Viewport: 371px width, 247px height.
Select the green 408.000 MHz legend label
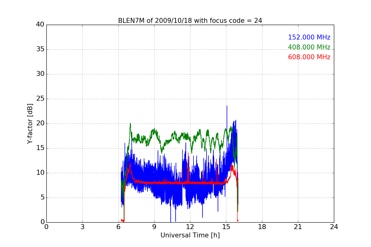(x=309, y=47)
